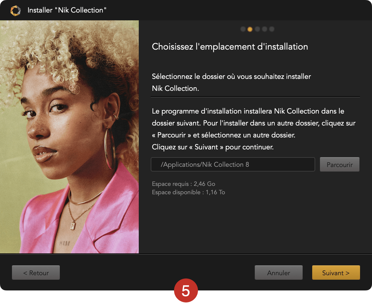The width and height of the screenshot is (372, 303).
Task: Click the red number 5 badge
Action: click(186, 290)
